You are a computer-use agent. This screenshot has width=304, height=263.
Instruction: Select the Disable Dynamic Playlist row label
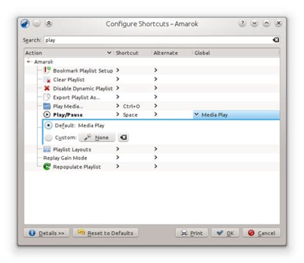coord(83,89)
